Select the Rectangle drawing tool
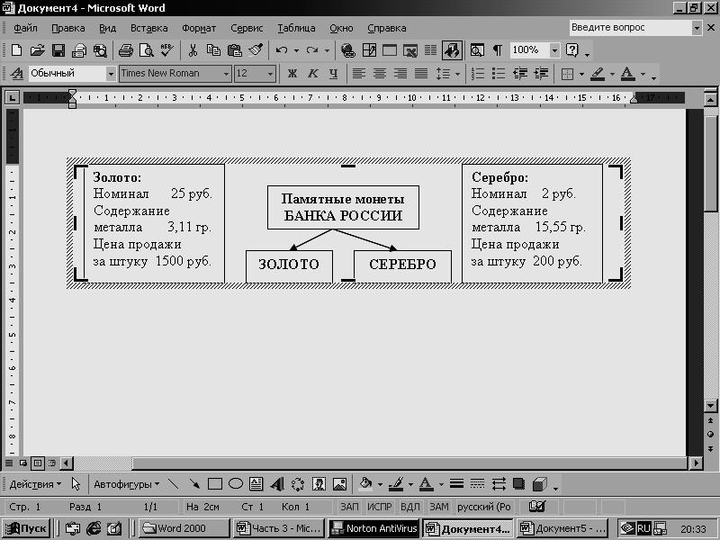Screen dimensions: 720x540 coord(215,484)
